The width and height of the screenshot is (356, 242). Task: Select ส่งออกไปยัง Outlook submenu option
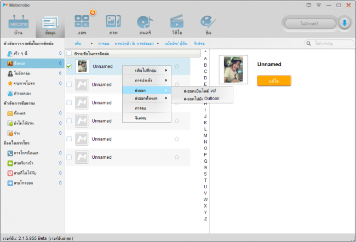(202, 99)
